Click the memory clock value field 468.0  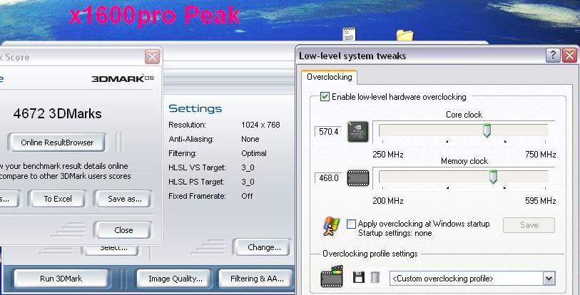tap(328, 178)
